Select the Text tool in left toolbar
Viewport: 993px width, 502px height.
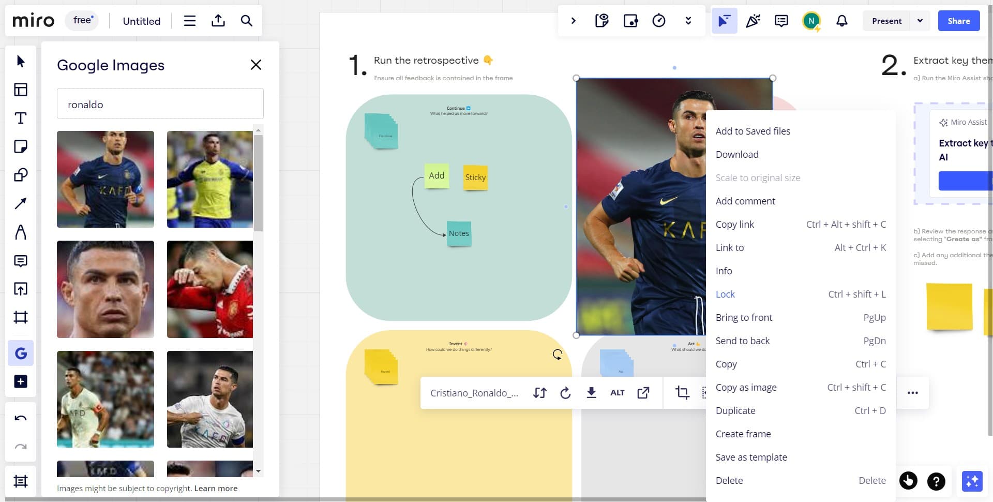coord(21,118)
